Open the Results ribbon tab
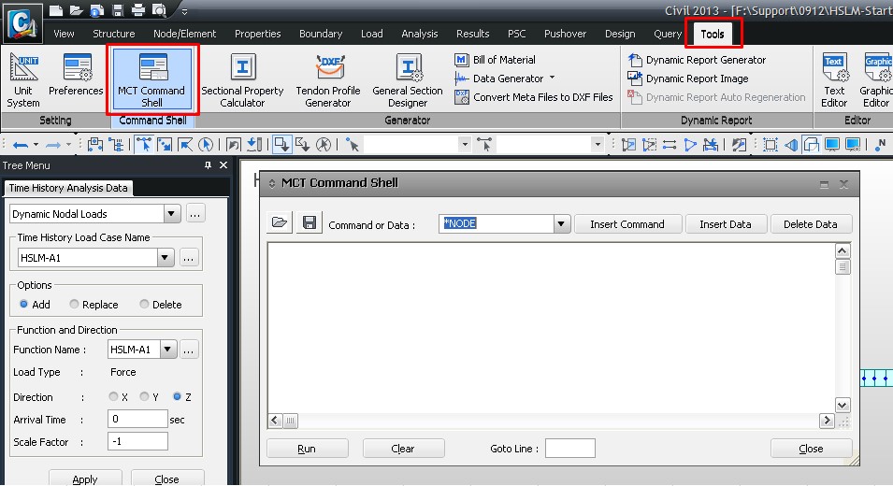Viewport: 893px width, 486px height. (x=472, y=34)
